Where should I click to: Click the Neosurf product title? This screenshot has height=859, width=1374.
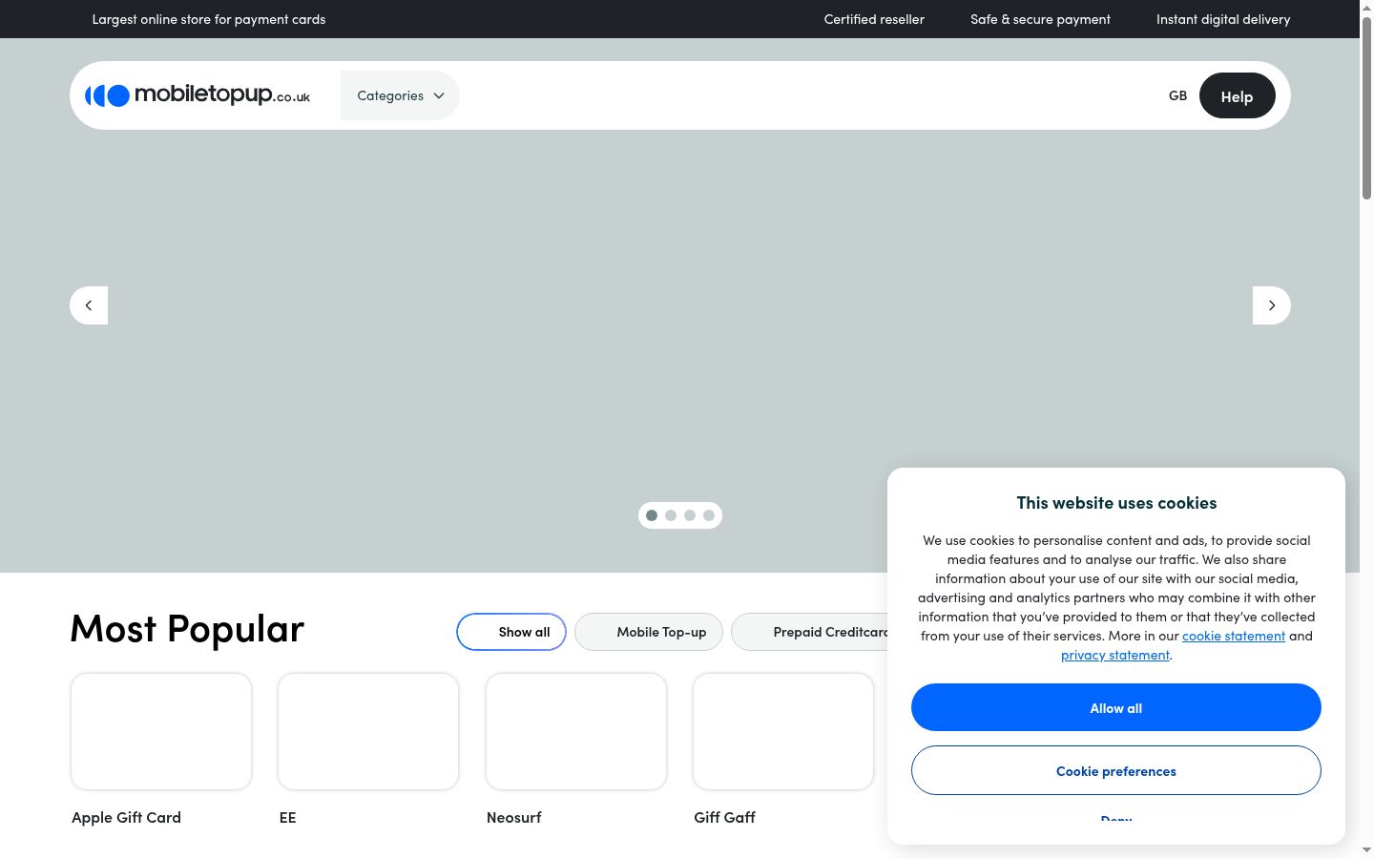[514, 817]
